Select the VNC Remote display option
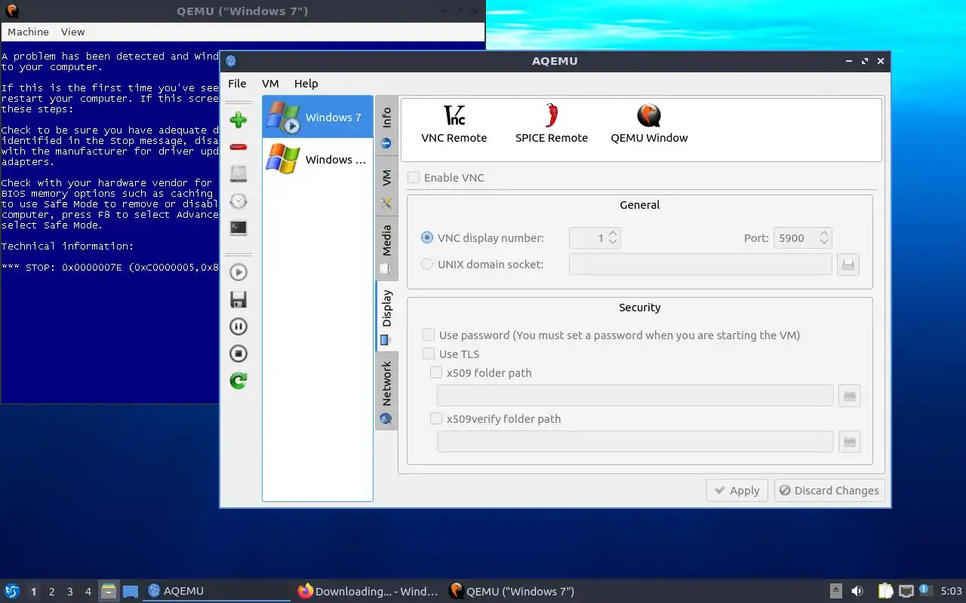 pos(454,124)
